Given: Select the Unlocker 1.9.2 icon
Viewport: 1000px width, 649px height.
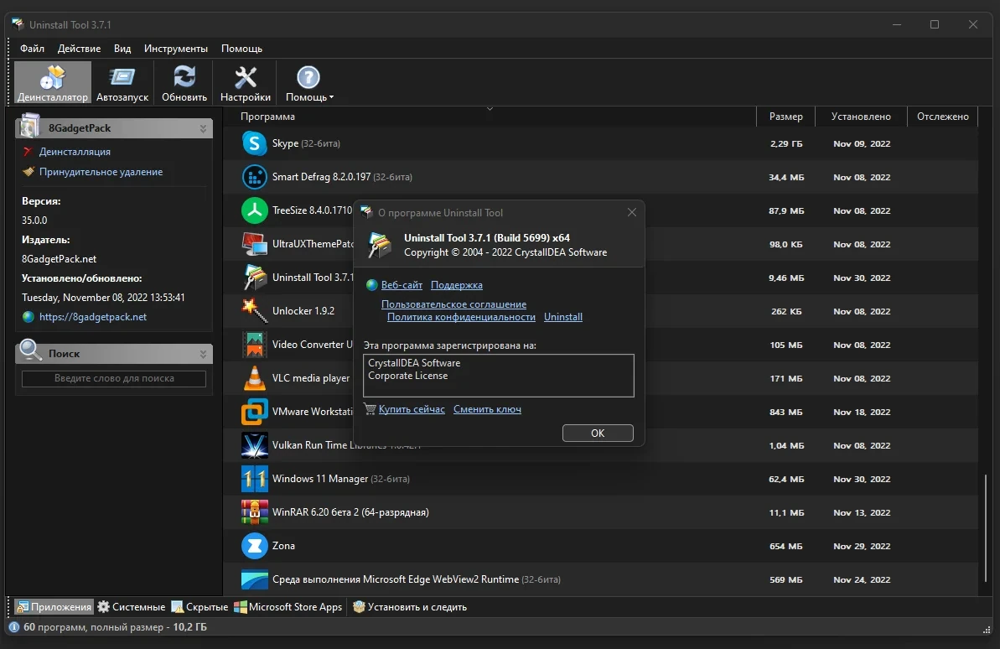Looking at the screenshot, I should [255, 311].
